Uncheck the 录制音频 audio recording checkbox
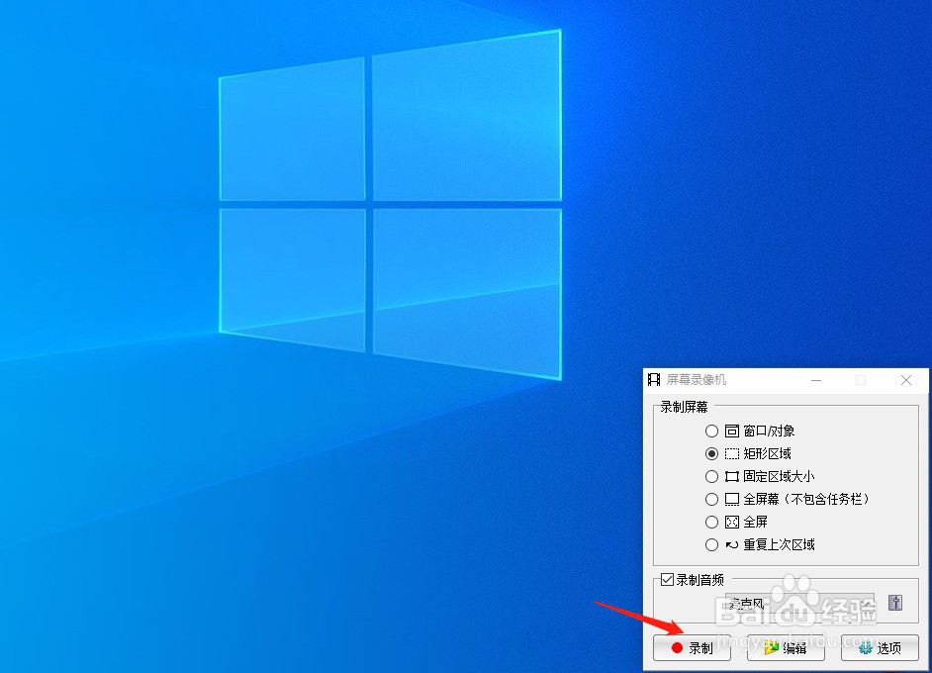932x673 pixels. [x=665, y=581]
